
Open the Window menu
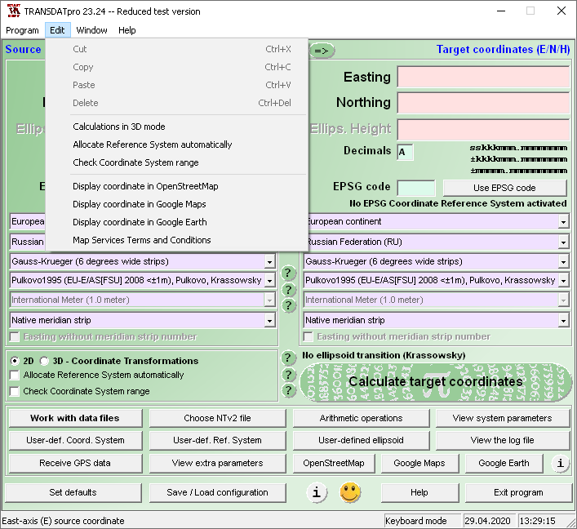[x=91, y=30]
